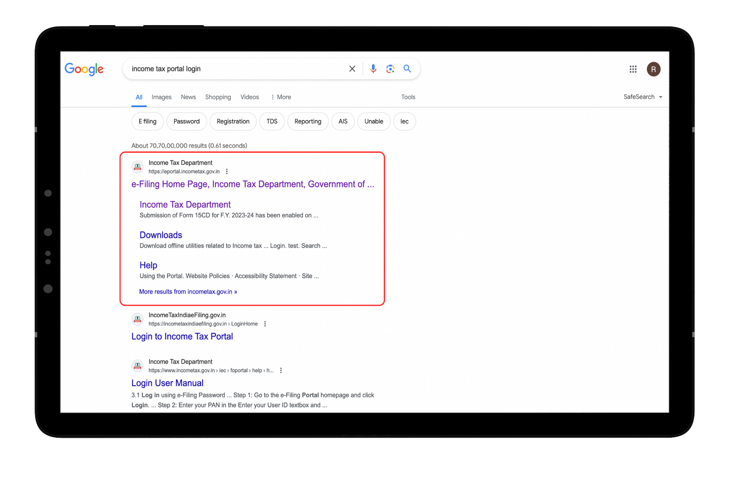Select the Iec filter chip
Screen dimensions: 730x486
tap(404, 121)
